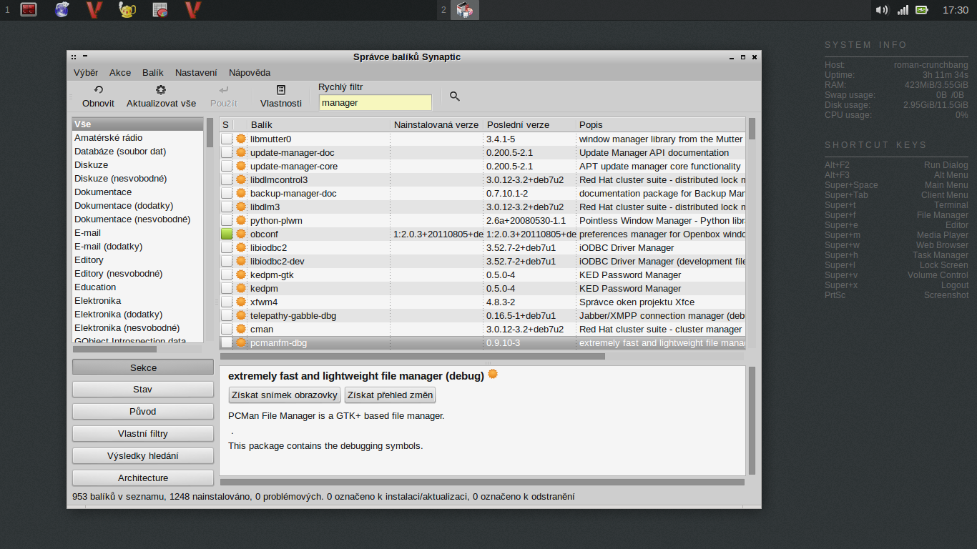Click the Debian swirl icon beside libiodbc2-dev

click(241, 261)
